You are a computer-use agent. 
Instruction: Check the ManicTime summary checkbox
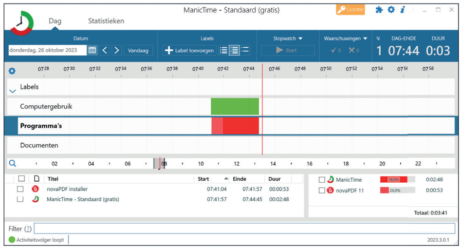322,179
